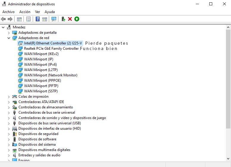Viewport: 231px width, 167px height.
Task: Expand Dispositivos de software
Action: [x=9, y=139]
